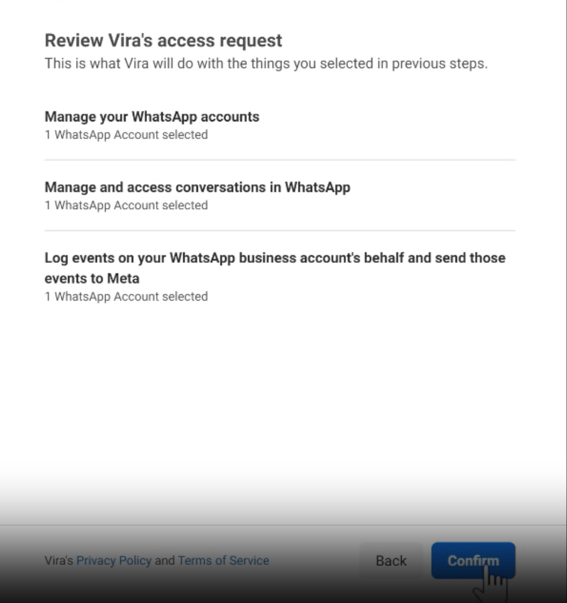Click the subtitle describing what Vira will do
This screenshot has width=567, height=603.
click(266, 63)
